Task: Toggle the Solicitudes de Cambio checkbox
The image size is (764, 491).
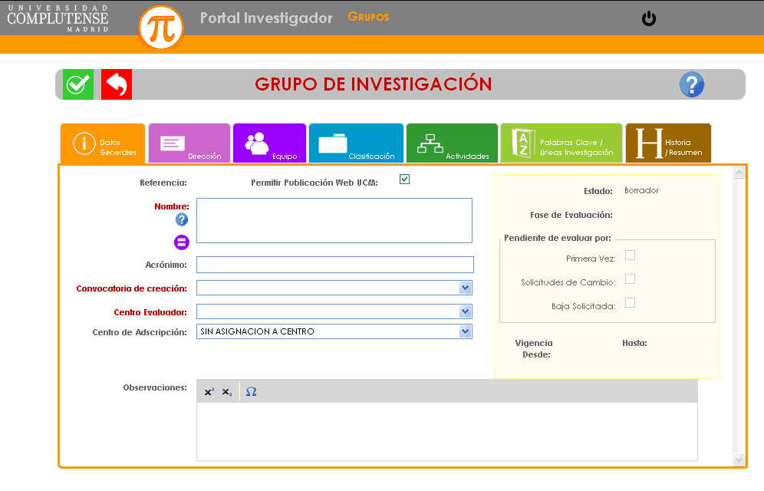Action: pyautogui.click(x=630, y=279)
